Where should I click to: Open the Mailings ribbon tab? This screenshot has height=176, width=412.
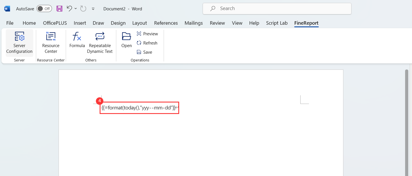coord(194,23)
